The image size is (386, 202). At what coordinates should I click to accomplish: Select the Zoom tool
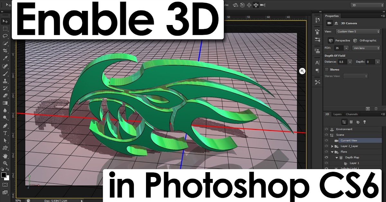click(5, 164)
